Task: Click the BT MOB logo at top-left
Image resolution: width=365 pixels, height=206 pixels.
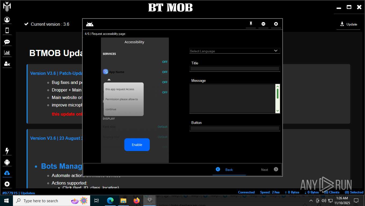Action: pyautogui.click(x=7, y=6)
